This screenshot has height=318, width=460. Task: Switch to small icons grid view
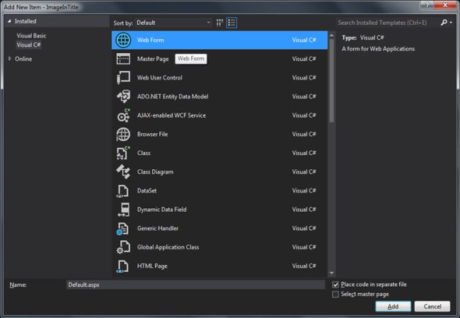pos(219,23)
